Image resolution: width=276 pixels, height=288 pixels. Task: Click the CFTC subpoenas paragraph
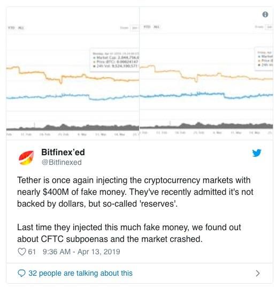point(129,233)
